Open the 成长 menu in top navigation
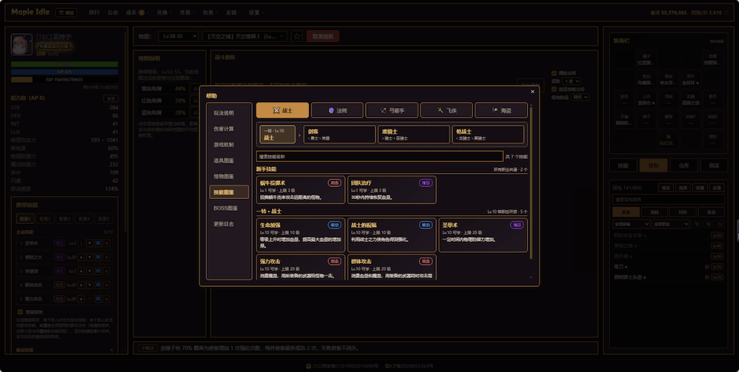Screen dimensions: 739x372 137,13
